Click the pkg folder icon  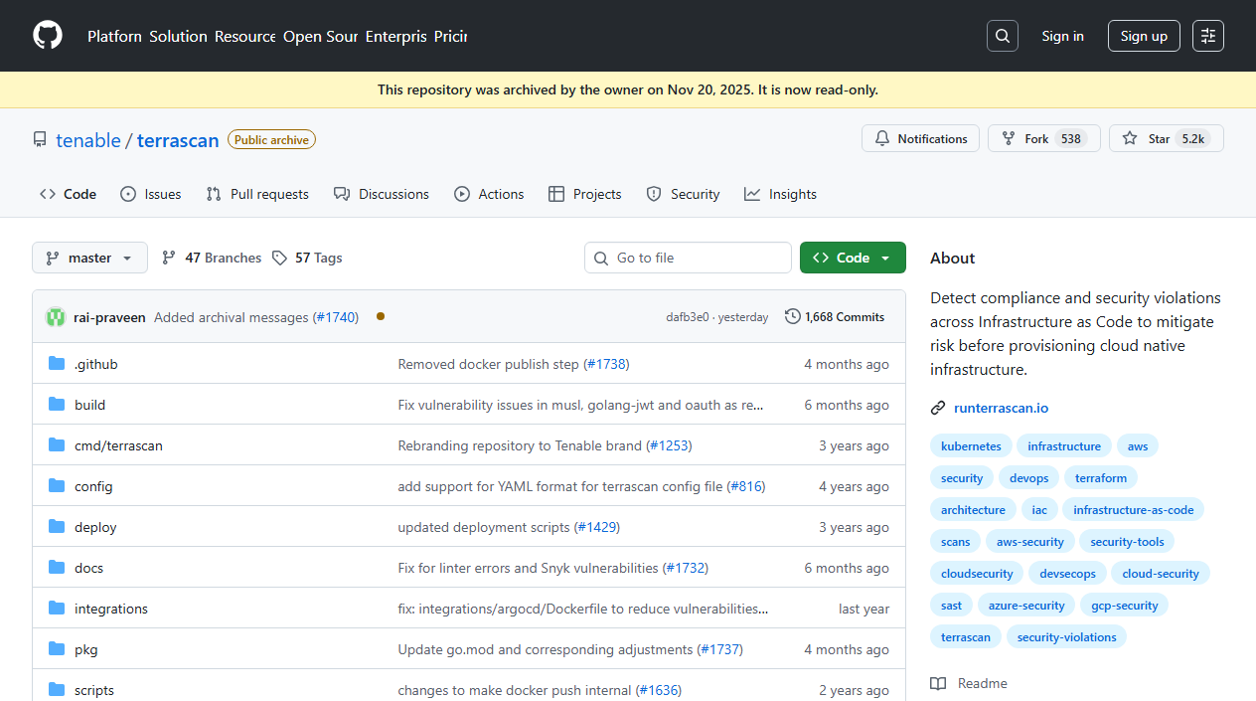[57, 649]
